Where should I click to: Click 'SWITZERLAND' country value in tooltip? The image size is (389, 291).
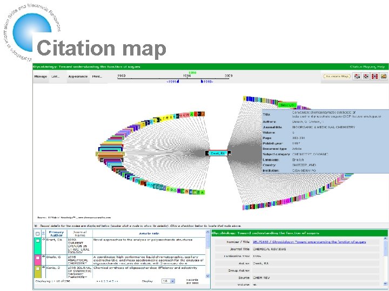click(x=304, y=165)
